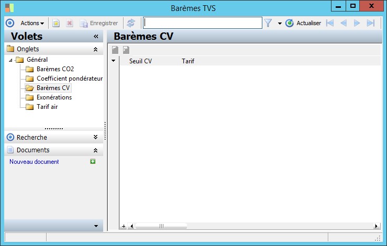Sort by the Tarif column header
The height and width of the screenshot is (246, 387).
coord(188,61)
